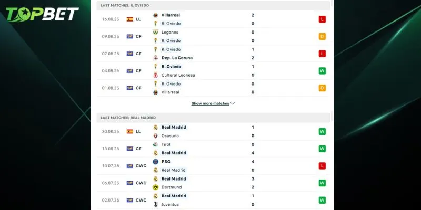Click the Cultural Leonesa crest
This screenshot has height=210, width=421.
(155, 75)
